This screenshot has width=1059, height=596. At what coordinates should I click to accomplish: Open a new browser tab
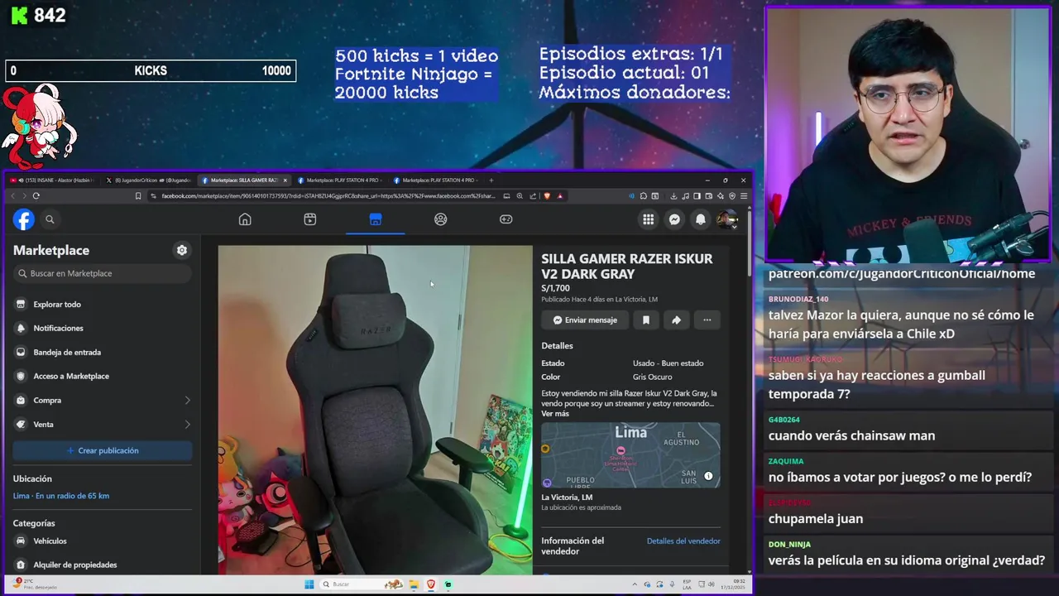tap(491, 180)
